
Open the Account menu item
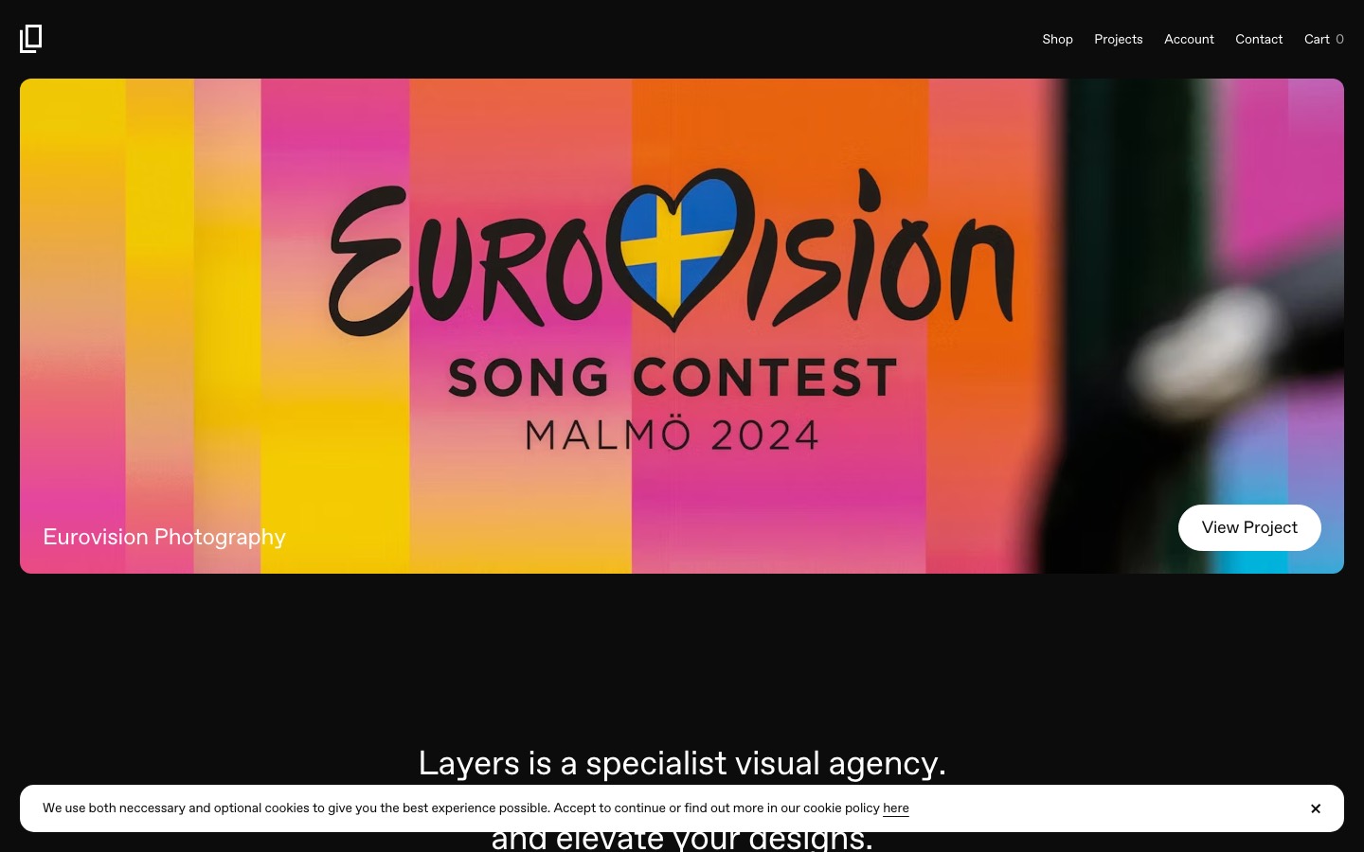[x=1189, y=39]
